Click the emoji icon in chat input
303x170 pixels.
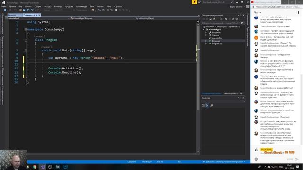(256, 159)
